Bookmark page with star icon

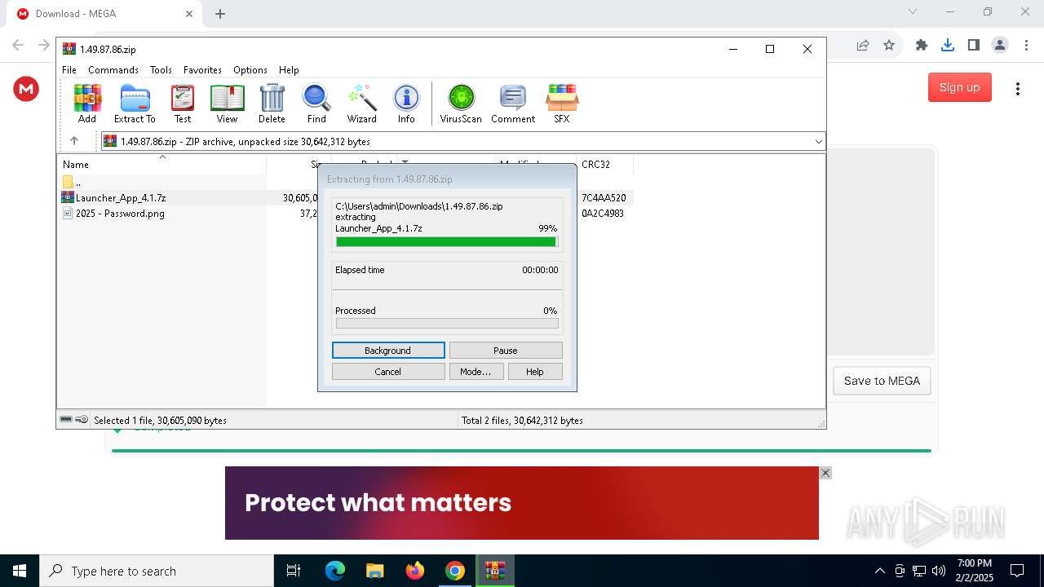point(889,46)
